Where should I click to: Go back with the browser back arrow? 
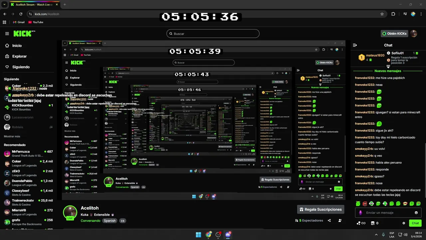pyautogui.click(x=5, y=14)
